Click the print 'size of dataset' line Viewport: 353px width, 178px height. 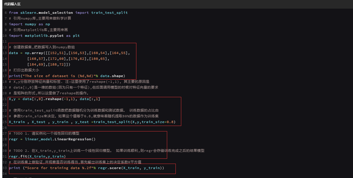pos(67,76)
